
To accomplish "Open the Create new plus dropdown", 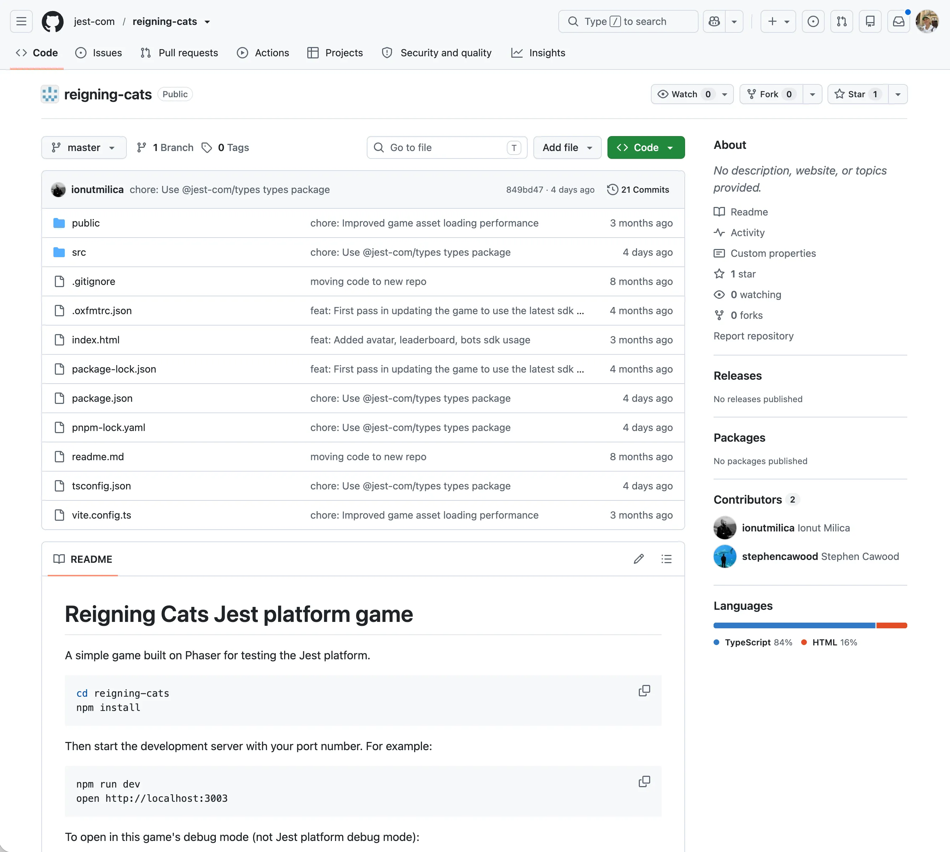I will pyautogui.click(x=778, y=21).
